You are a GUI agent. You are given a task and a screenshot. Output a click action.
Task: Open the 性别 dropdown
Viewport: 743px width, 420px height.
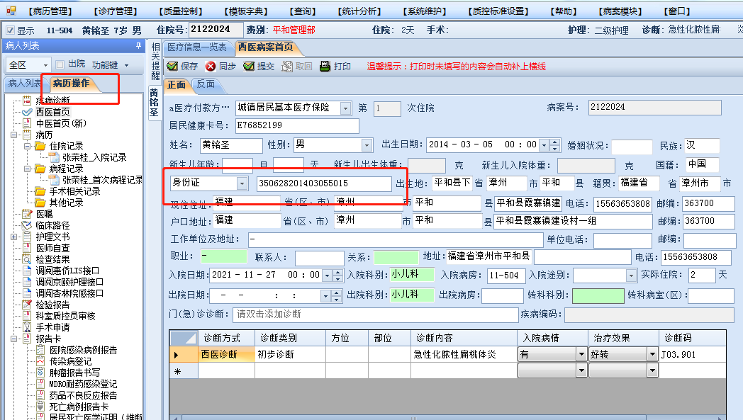coord(367,145)
